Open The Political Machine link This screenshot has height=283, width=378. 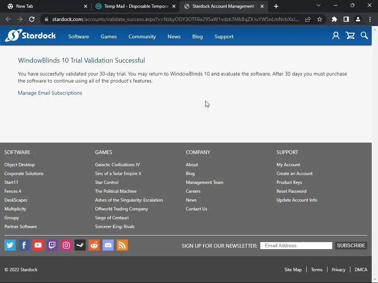(116, 191)
